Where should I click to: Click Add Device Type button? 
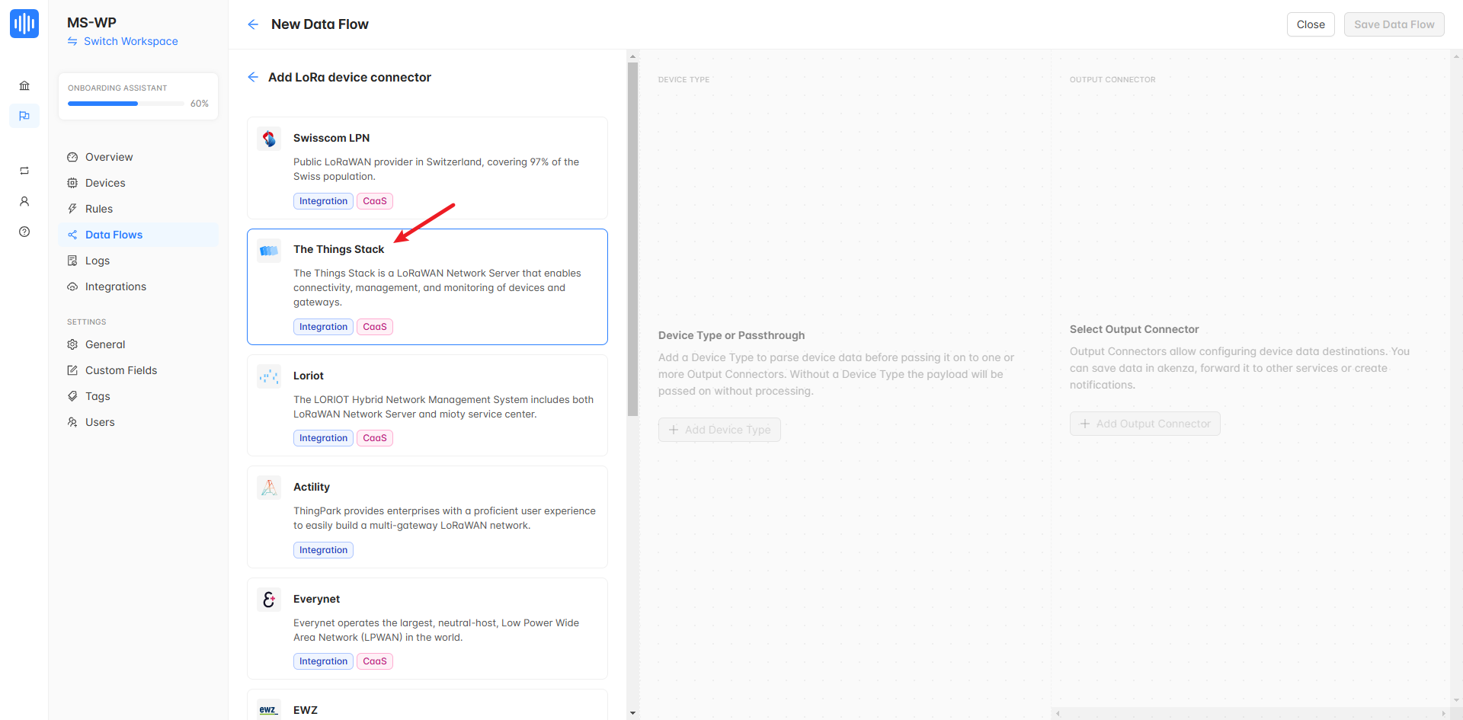719,430
